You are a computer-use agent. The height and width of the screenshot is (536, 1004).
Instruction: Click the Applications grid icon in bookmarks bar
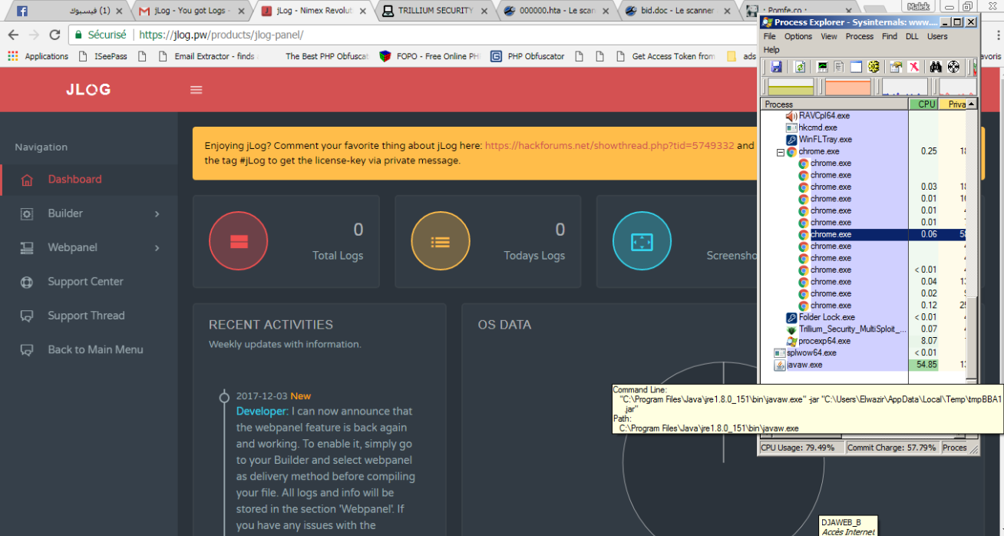pos(12,56)
